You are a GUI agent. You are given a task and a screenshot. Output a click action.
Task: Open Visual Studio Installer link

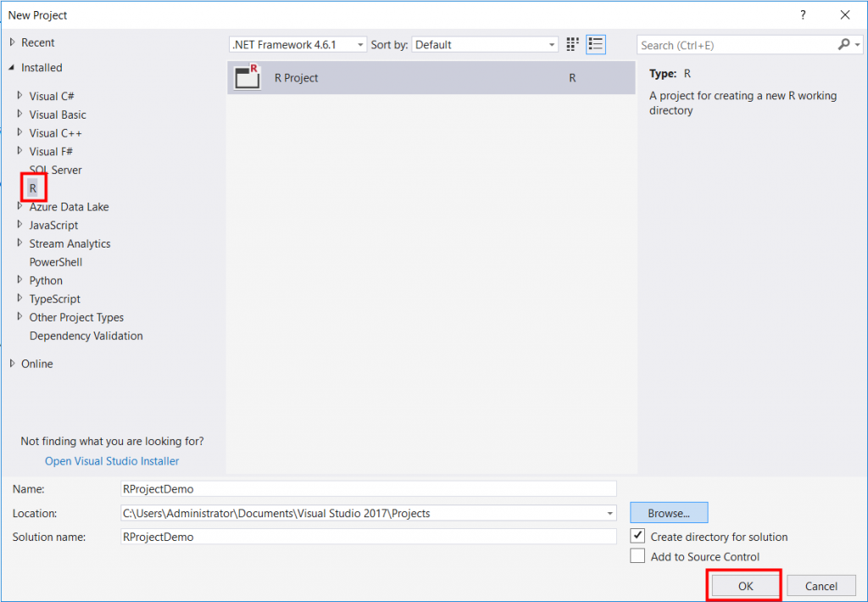pyautogui.click(x=112, y=460)
